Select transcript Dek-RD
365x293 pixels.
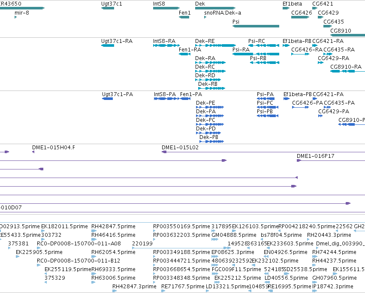click(205, 76)
